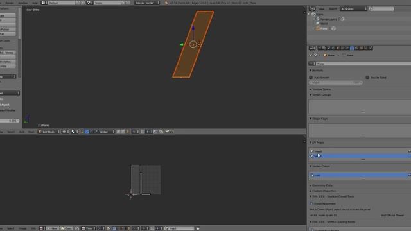Open the Blender Render engine dropdown

click(147, 3)
